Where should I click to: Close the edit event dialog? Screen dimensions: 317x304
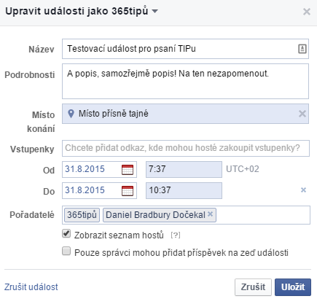307,12
